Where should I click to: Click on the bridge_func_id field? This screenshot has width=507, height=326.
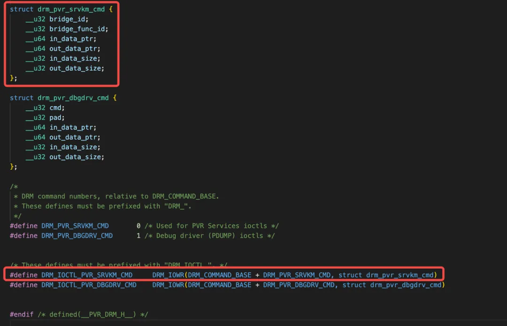[77, 29]
